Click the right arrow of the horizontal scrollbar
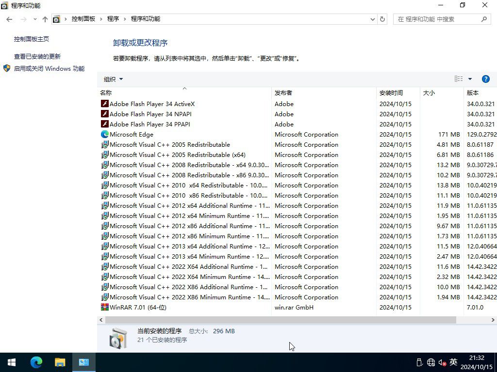The height and width of the screenshot is (372, 497). (493, 320)
